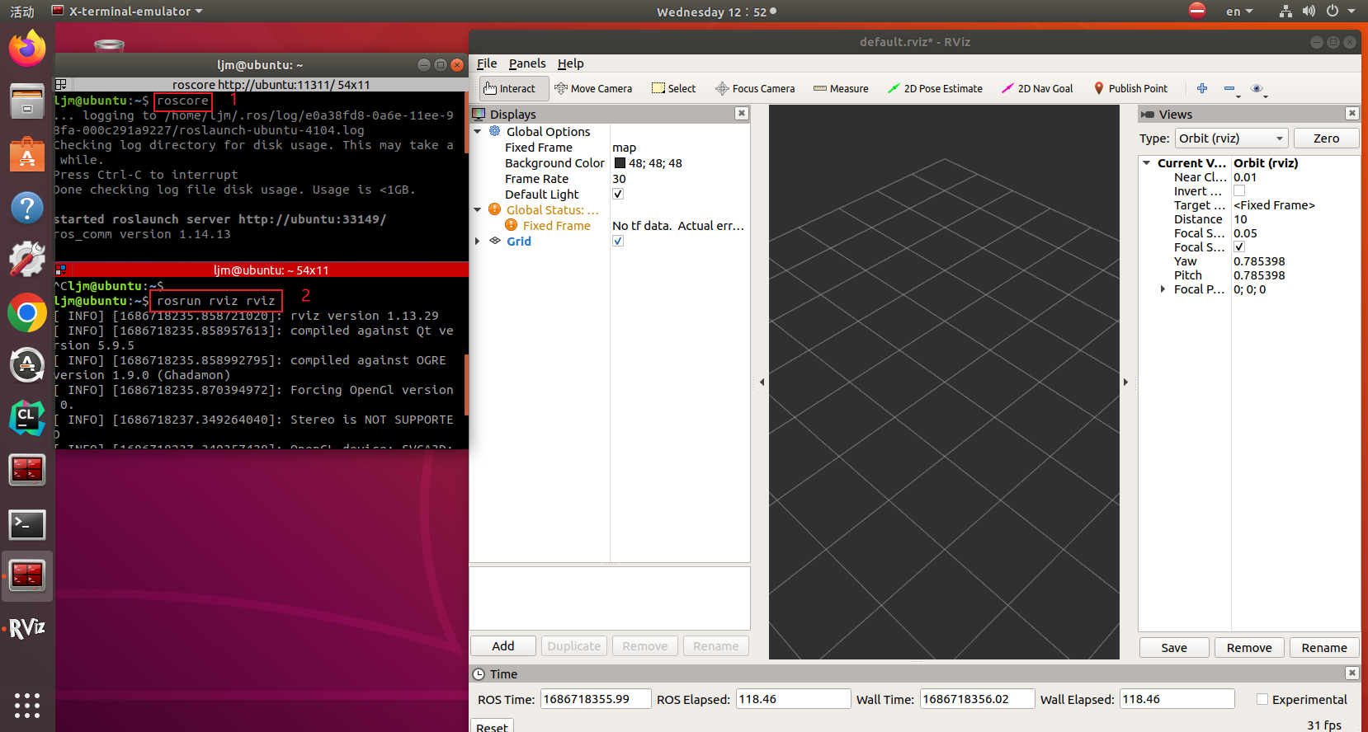Close the Displays panel
The height and width of the screenshot is (732, 1368).
click(x=742, y=114)
